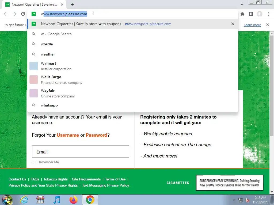Click the Chrome taskbar icon
This screenshot has height=205, width=274.
click(x=90, y=200)
